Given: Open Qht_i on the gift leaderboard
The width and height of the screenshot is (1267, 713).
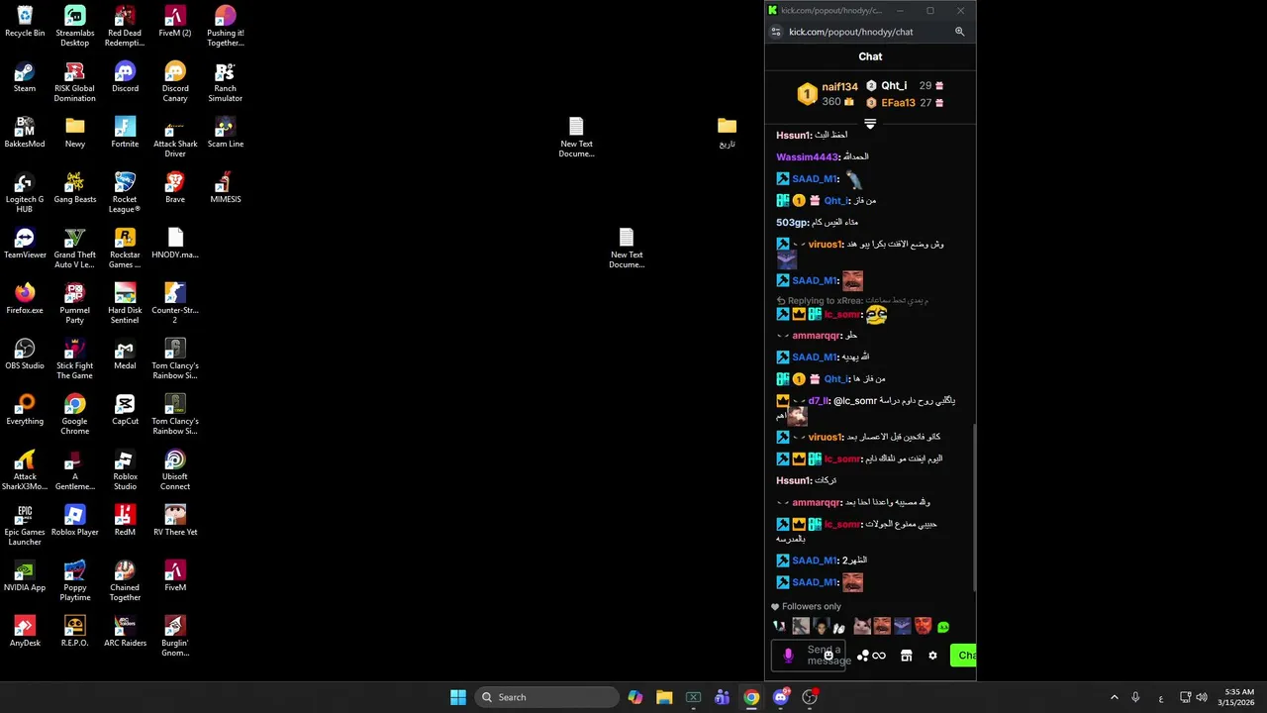Looking at the screenshot, I should point(894,86).
